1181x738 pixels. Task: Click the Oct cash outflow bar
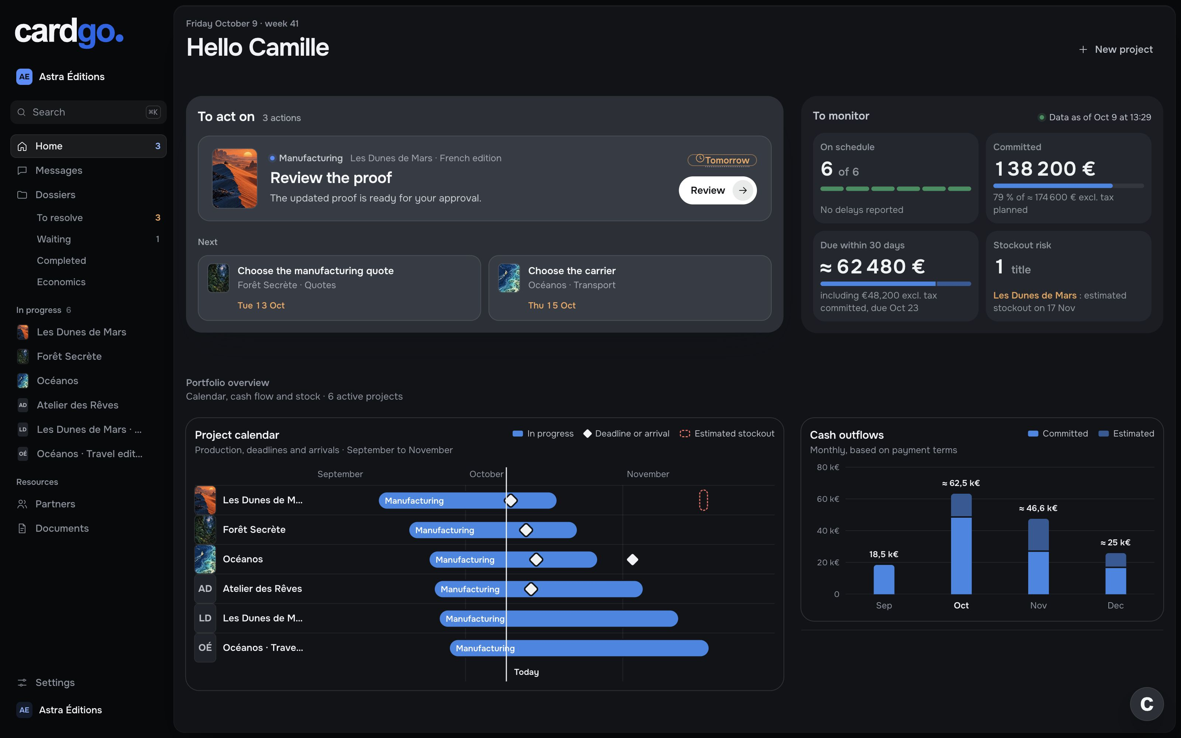coord(961,544)
